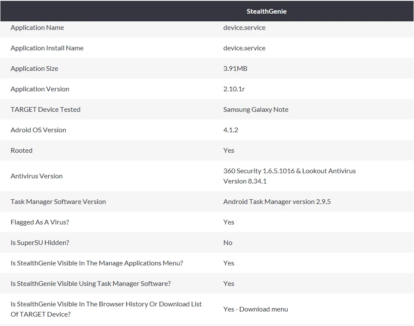This screenshot has height=326, width=414.
Task: Select the Manage Applications Menu question
Action: coord(96,263)
